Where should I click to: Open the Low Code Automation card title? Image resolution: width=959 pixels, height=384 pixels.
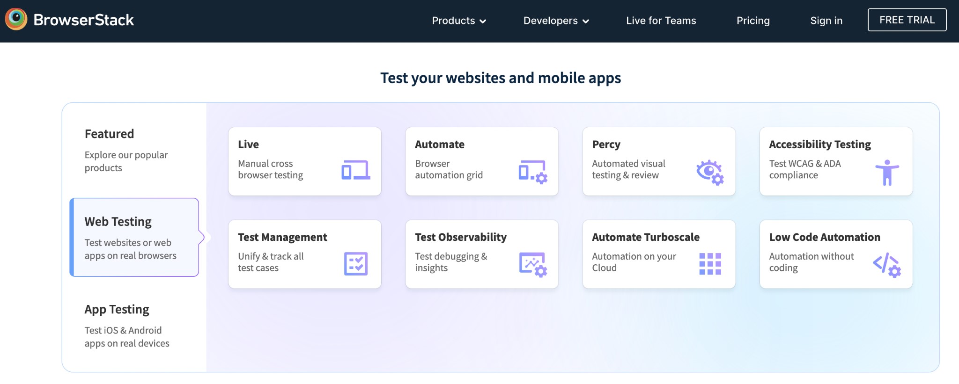coord(825,237)
